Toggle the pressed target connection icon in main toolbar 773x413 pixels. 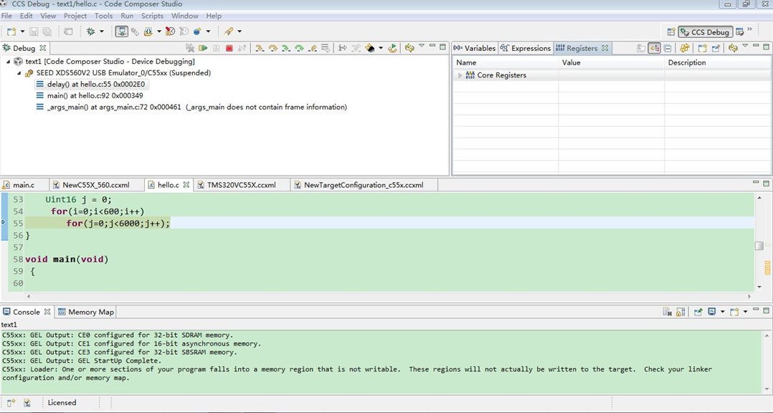pos(121,32)
